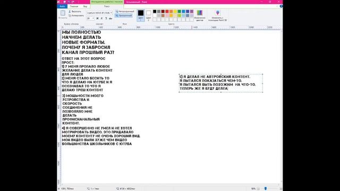Select the Цвет 1 foreground color
340x191 pixels.
coord(141,15)
